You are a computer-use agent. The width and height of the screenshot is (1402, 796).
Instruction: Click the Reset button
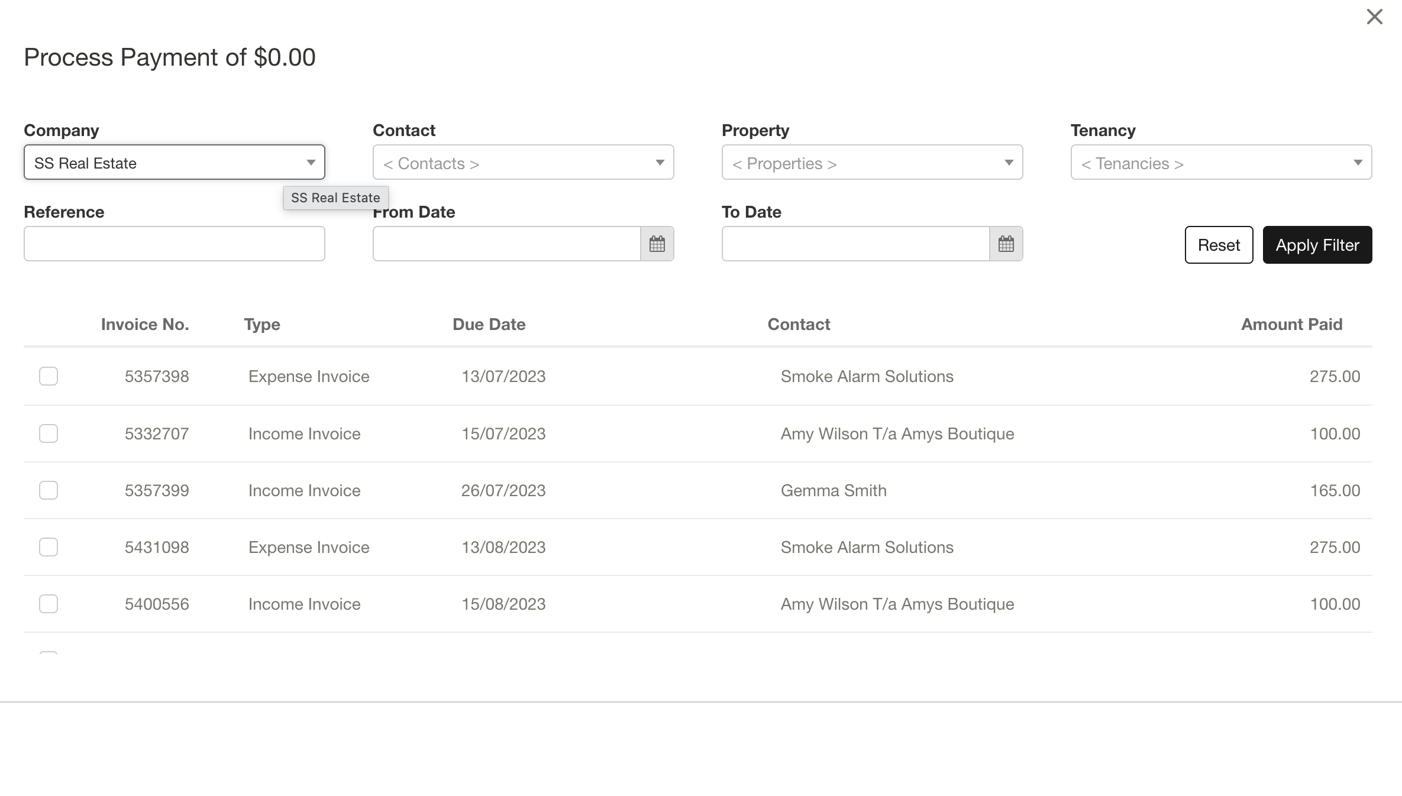(x=1219, y=244)
